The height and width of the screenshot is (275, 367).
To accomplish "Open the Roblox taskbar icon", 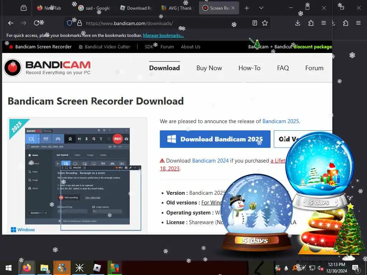I will pos(97,268).
